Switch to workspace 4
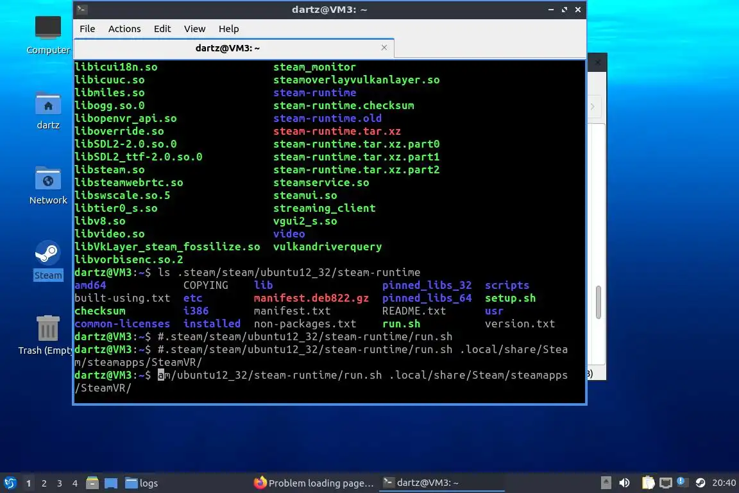Image resolution: width=739 pixels, height=493 pixels. click(75, 483)
